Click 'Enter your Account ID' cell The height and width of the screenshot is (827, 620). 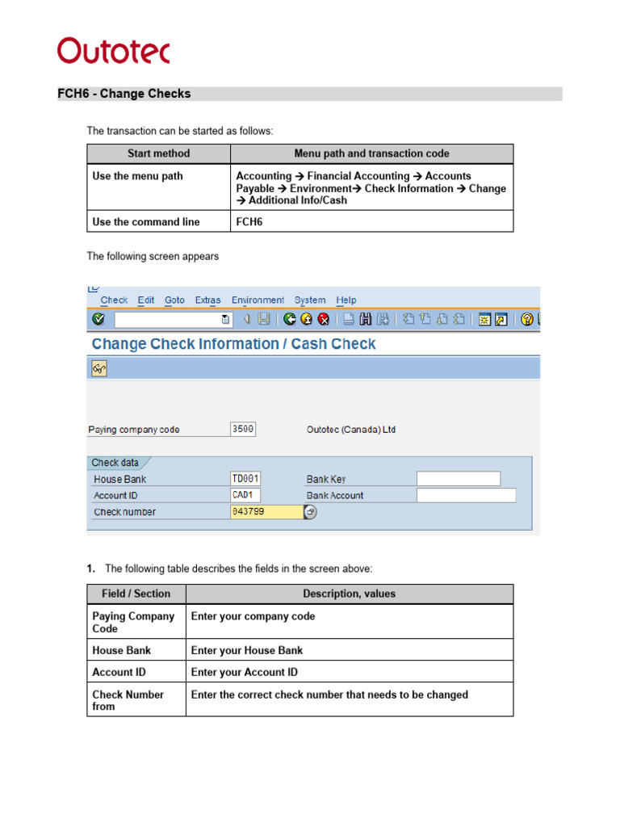point(350,672)
